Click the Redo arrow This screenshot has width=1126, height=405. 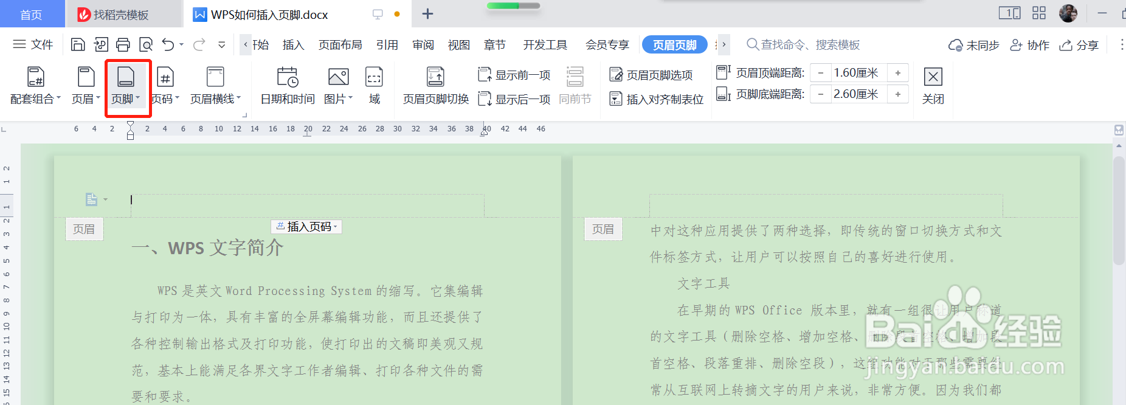tap(199, 44)
